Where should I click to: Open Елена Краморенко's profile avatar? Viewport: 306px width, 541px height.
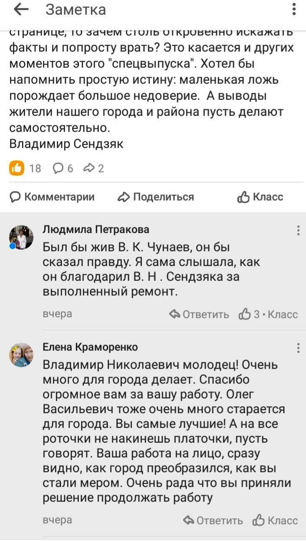[21, 355]
